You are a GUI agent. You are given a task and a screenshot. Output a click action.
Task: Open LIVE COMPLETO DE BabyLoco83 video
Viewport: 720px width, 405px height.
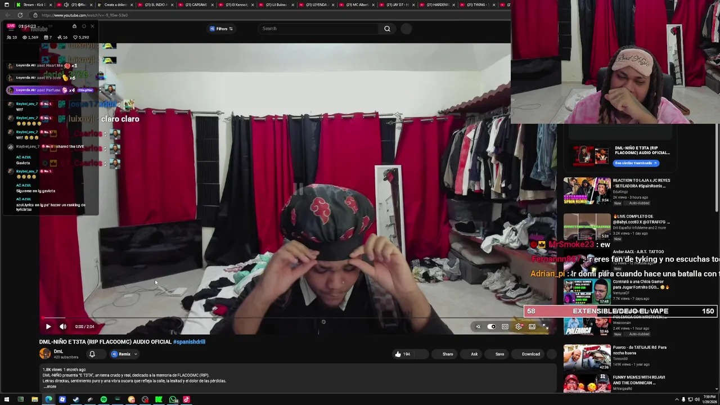pyautogui.click(x=641, y=219)
